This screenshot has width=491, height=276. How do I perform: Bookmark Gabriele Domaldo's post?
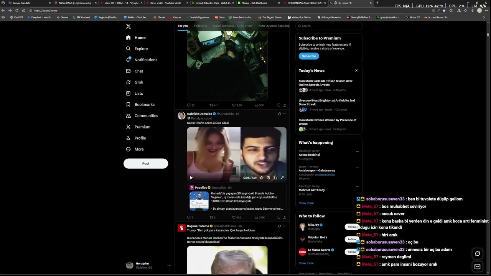coord(279,217)
